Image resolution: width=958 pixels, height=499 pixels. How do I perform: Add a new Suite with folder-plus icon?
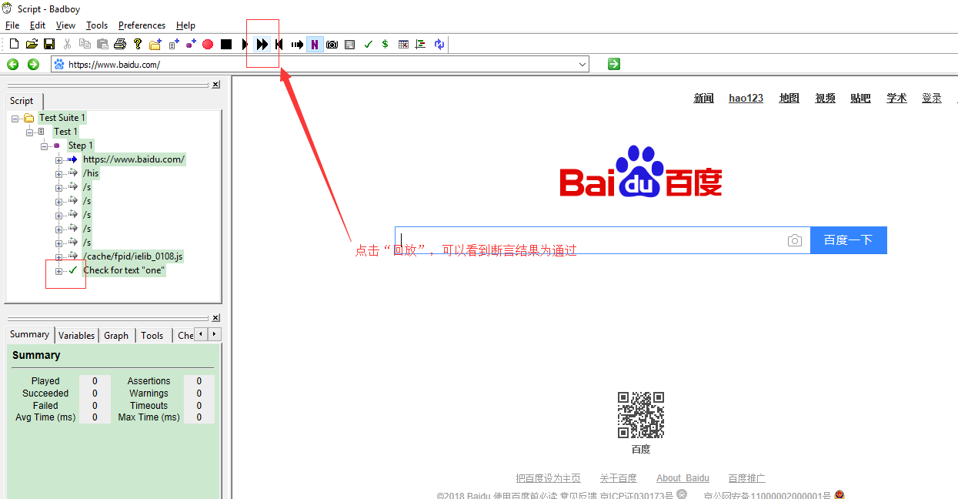[155, 44]
